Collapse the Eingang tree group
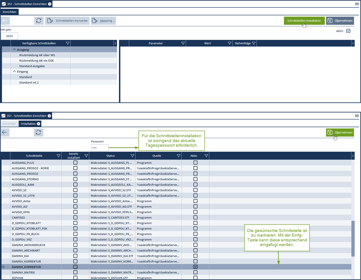Viewport: 361px width, 280px height. [x=14, y=71]
